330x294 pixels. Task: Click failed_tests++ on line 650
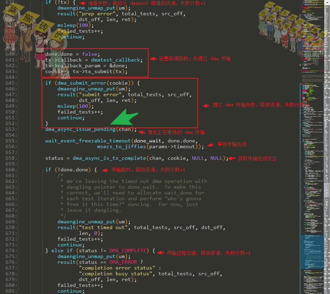pyautogui.click(x=79, y=112)
